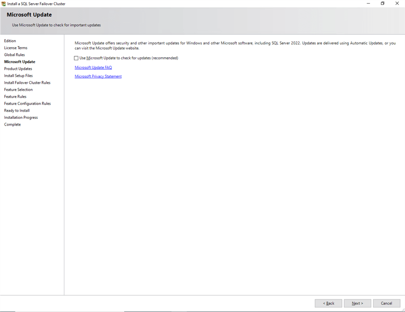Select the Global Rules step
The height and width of the screenshot is (312, 405).
(x=14, y=55)
